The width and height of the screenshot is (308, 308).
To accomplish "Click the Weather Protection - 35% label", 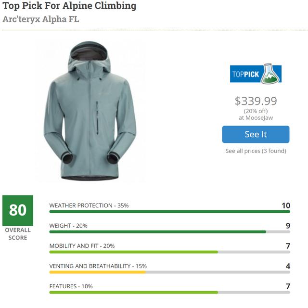I will tap(89, 205).
